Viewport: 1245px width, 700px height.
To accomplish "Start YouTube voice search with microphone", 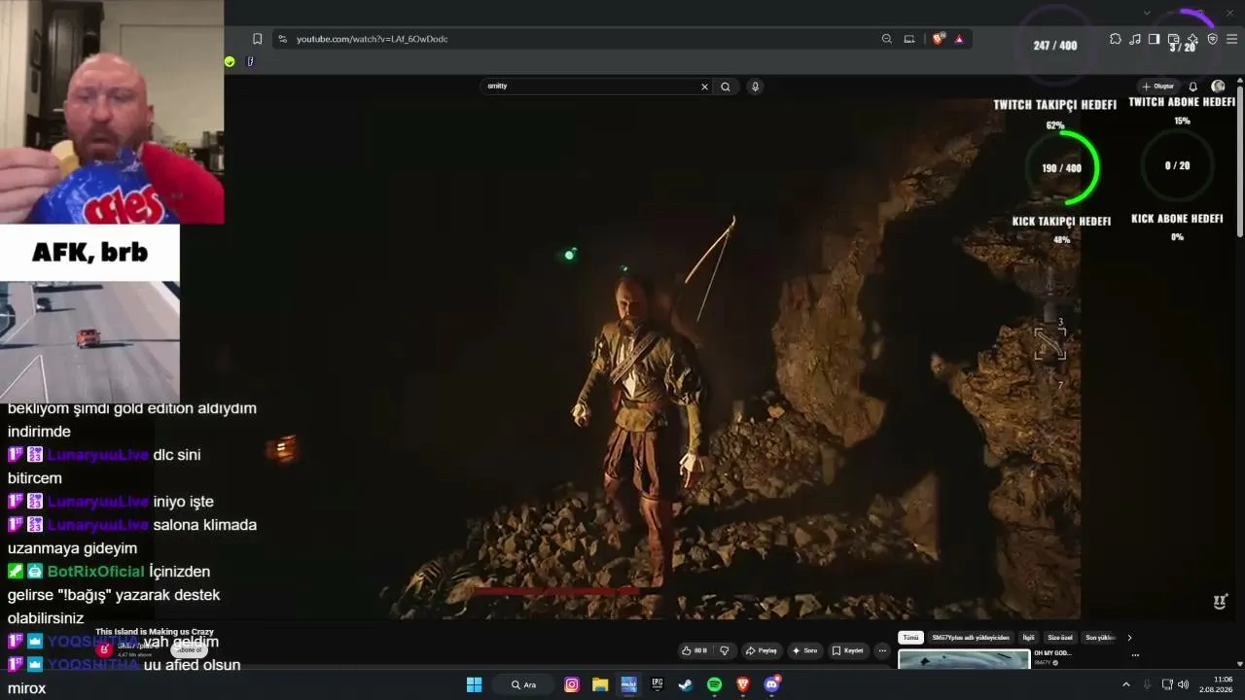I will pyautogui.click(x=755, y=87).
